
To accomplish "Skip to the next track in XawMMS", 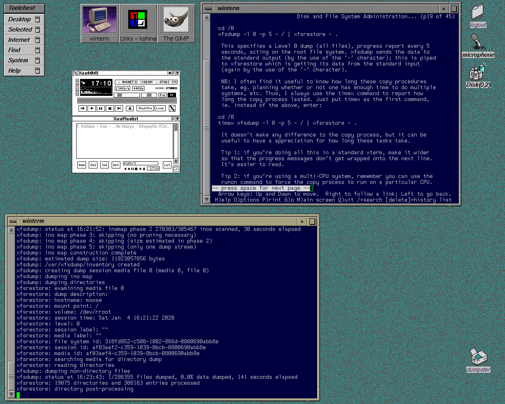I will click(x=119, y=108).
